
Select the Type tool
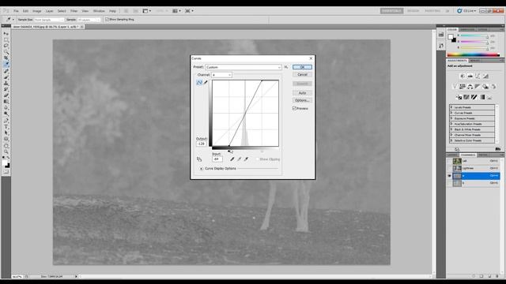pos(6,126)
